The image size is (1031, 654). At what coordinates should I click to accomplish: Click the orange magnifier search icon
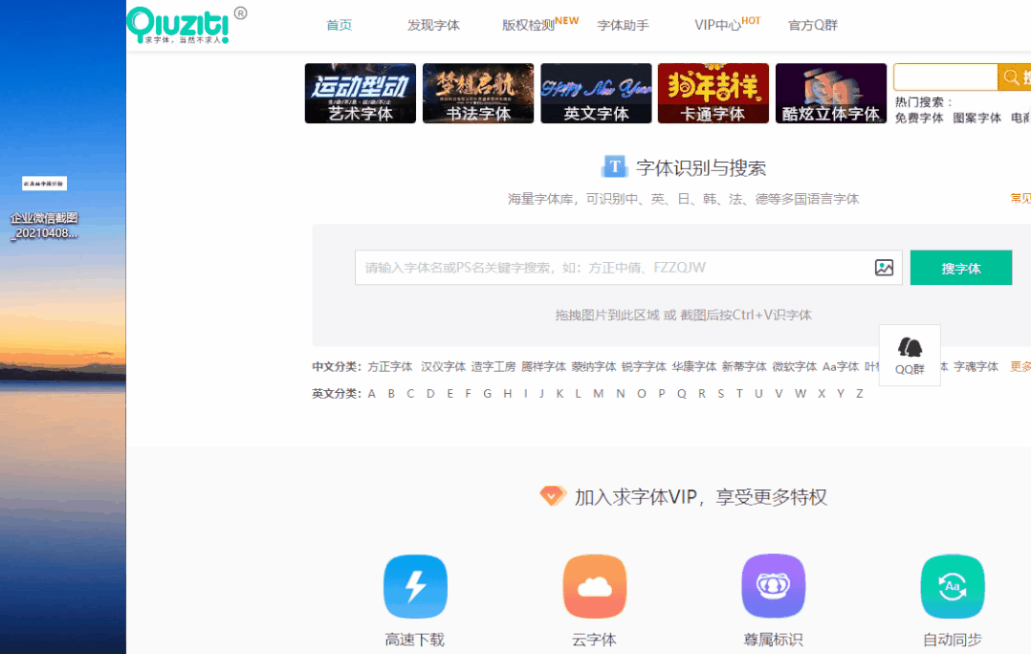[x=1012, y=77]
